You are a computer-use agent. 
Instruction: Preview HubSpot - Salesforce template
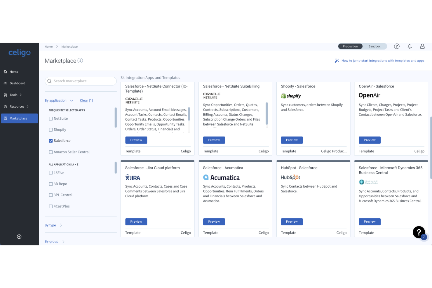[292, 222]
